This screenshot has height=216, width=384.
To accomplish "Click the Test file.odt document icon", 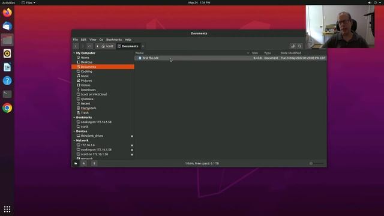I will pos(140,58).
